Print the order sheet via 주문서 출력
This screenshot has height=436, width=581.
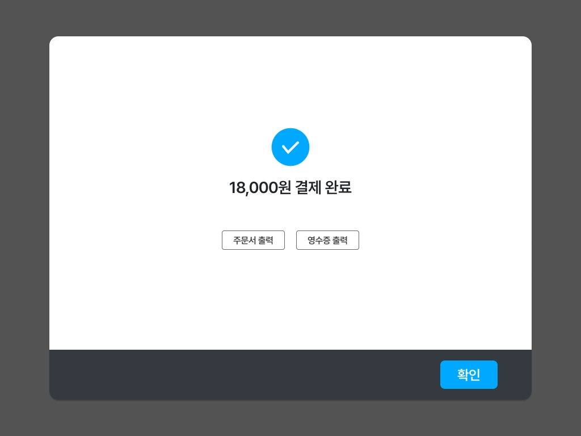(x=253, y=240)
